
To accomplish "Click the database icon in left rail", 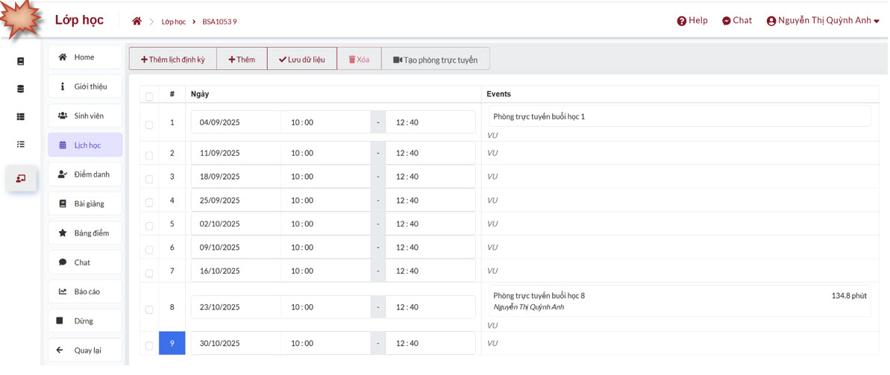I will [x=21, y=89].
